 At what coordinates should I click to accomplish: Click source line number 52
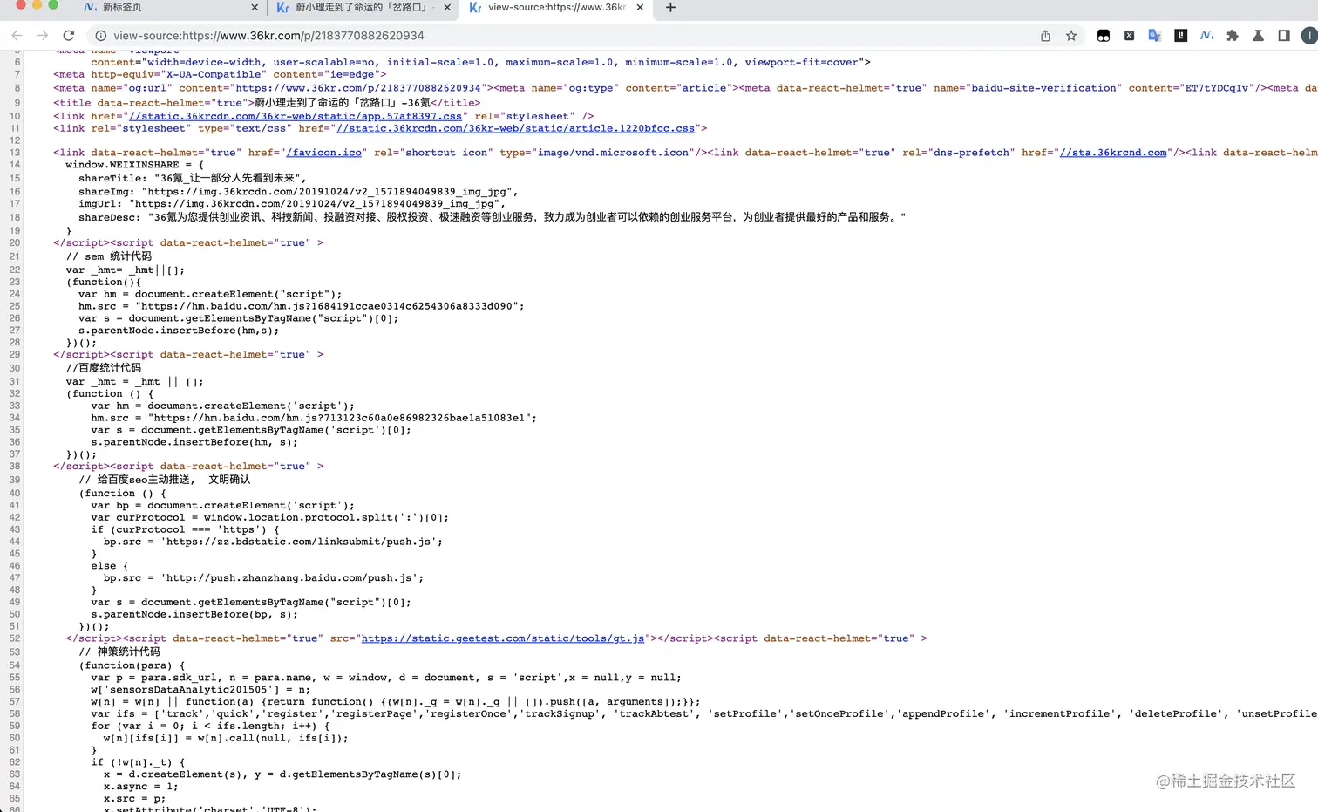[x=14, y=638]
